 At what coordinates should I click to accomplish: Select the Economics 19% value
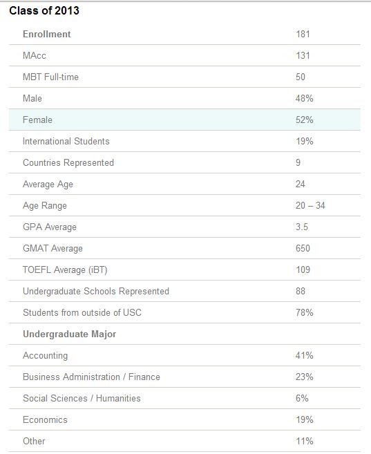305,420
